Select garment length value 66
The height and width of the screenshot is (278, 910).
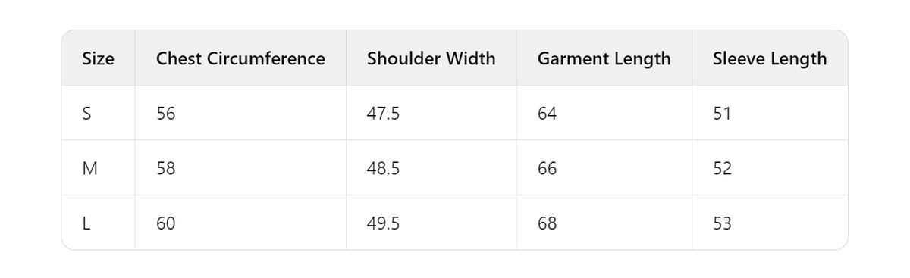[547, 169]
